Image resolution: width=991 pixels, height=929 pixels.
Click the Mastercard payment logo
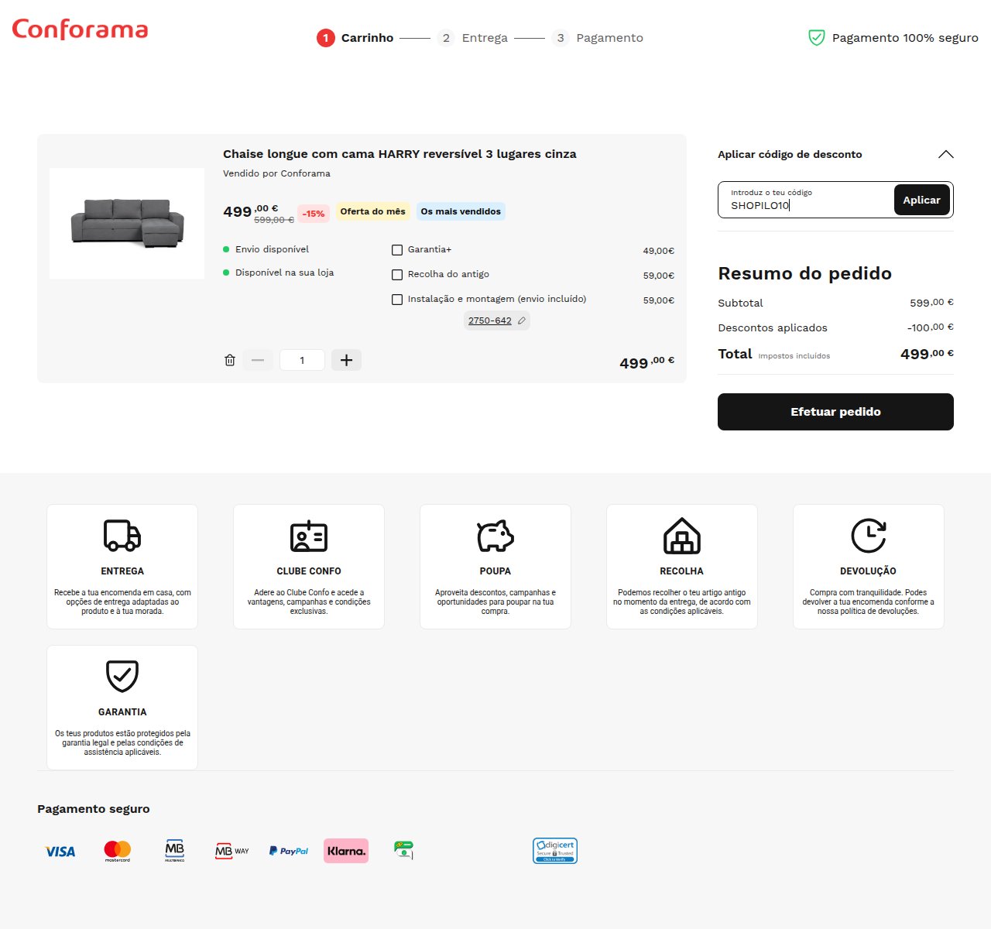click(118, 851)
